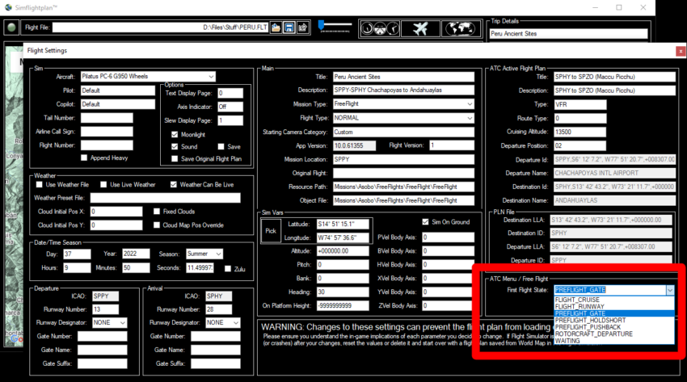This screenshot has width=687, height=382.
Task: Click the green status indicator icon
Action: click(12, 27)
